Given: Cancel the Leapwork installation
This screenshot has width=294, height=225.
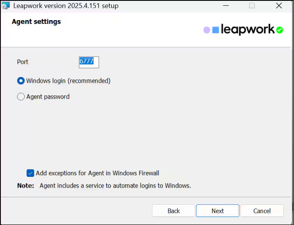Looking at the screenshot, I should coord(262,211).
